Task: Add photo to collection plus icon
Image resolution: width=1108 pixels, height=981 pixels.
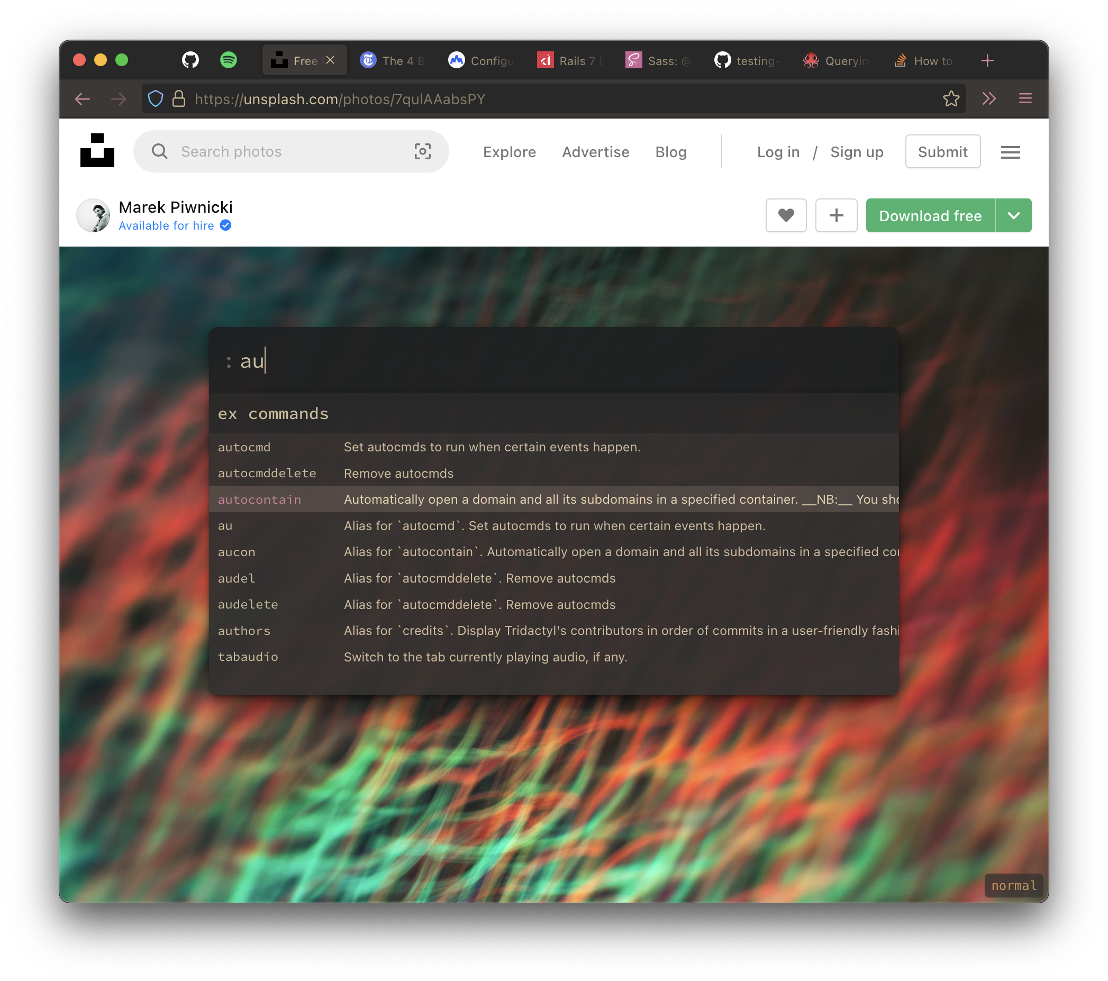Action: (x=836, y=215)
